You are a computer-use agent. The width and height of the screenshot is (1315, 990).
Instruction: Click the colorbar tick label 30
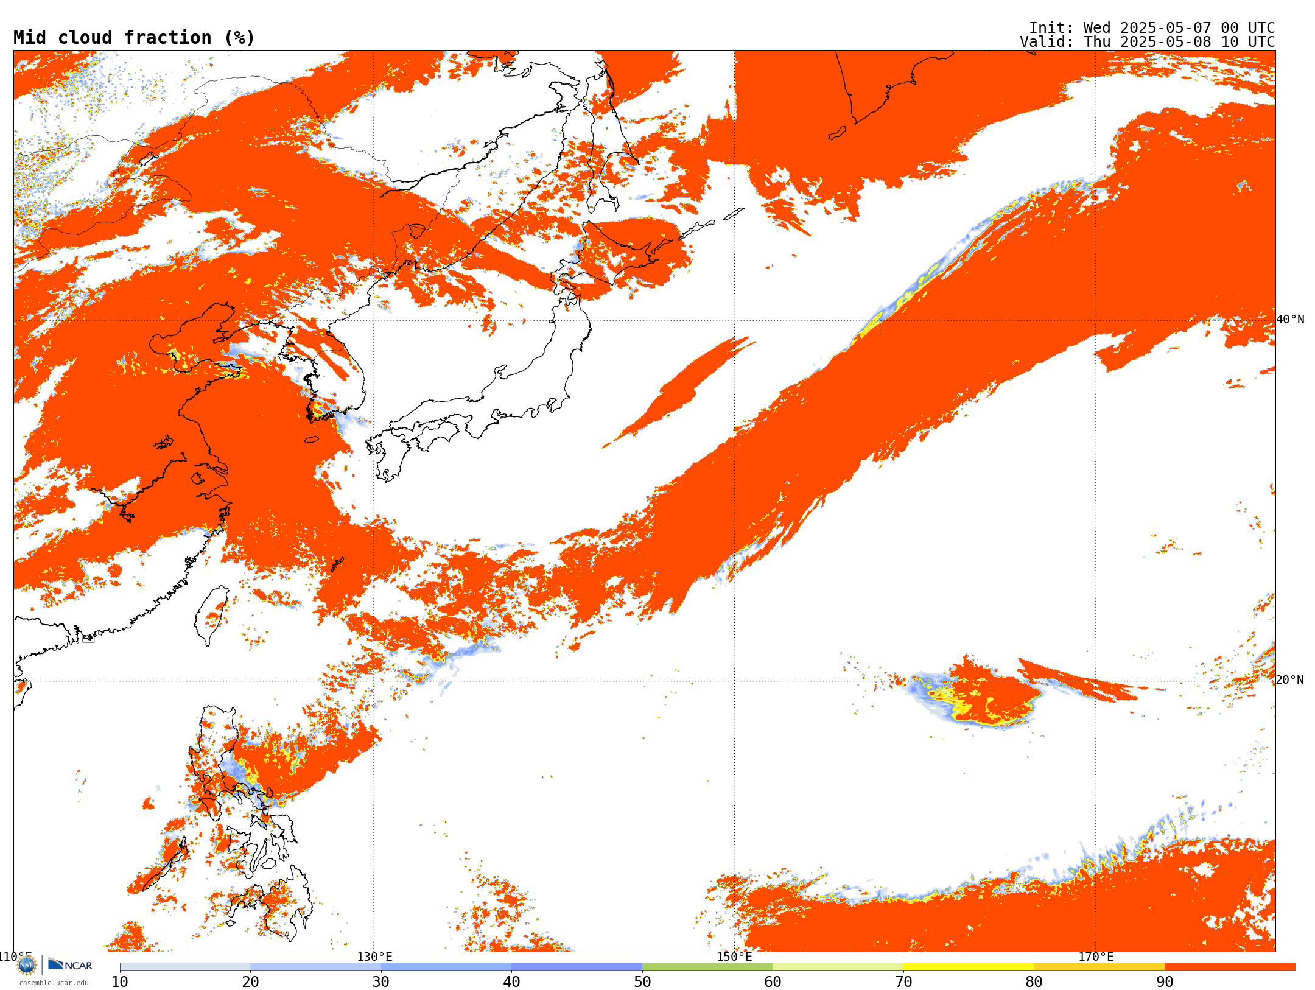pyautogui.click(x=381, y=982)
